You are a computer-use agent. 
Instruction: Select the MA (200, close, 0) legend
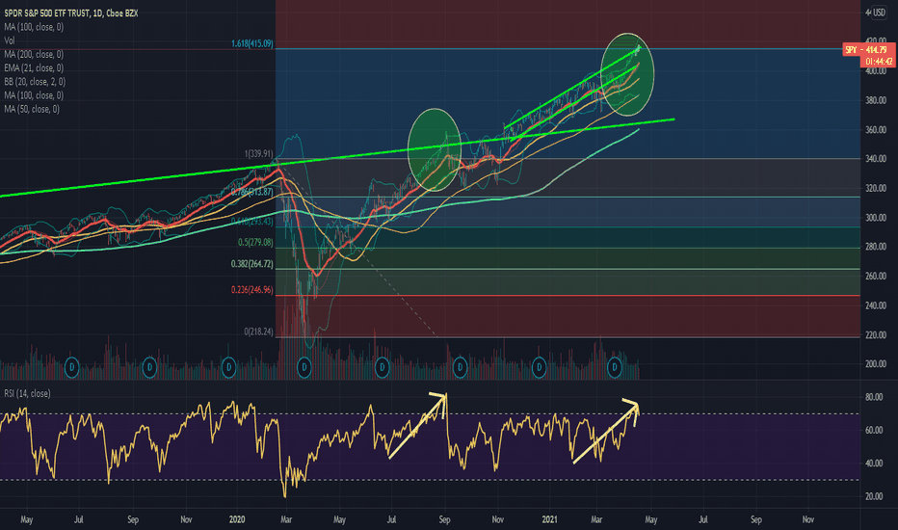tap(34, 54)
